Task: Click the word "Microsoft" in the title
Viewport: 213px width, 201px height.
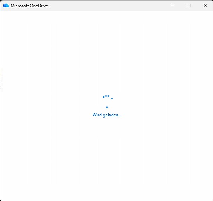Action: click(x=20, y=6)
